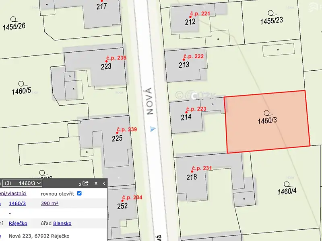322x241 pixels.
Task: Close the parcel info panel with X
Action: pyautogui.click(x=96, y=184)
